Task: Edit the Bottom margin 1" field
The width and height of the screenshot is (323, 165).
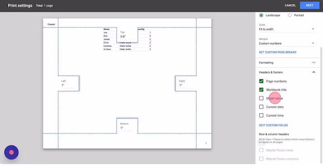Action: [x=127, y=128]
